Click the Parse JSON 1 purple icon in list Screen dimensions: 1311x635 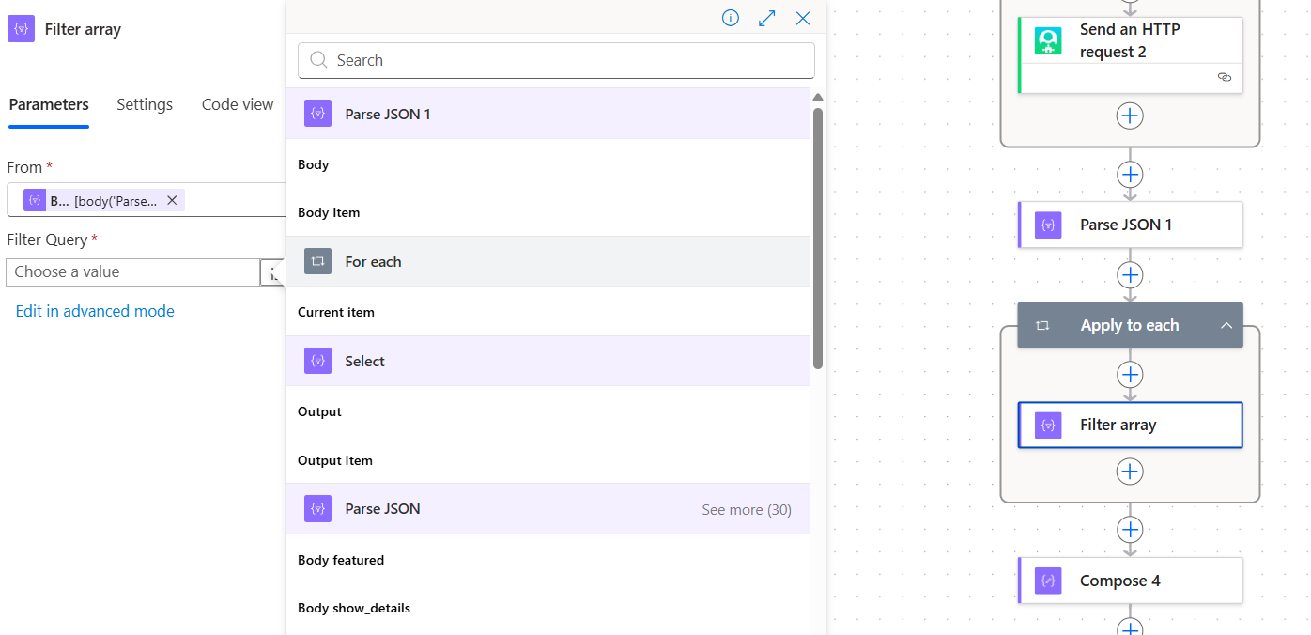pyautogui.click(x=318, y=114)
